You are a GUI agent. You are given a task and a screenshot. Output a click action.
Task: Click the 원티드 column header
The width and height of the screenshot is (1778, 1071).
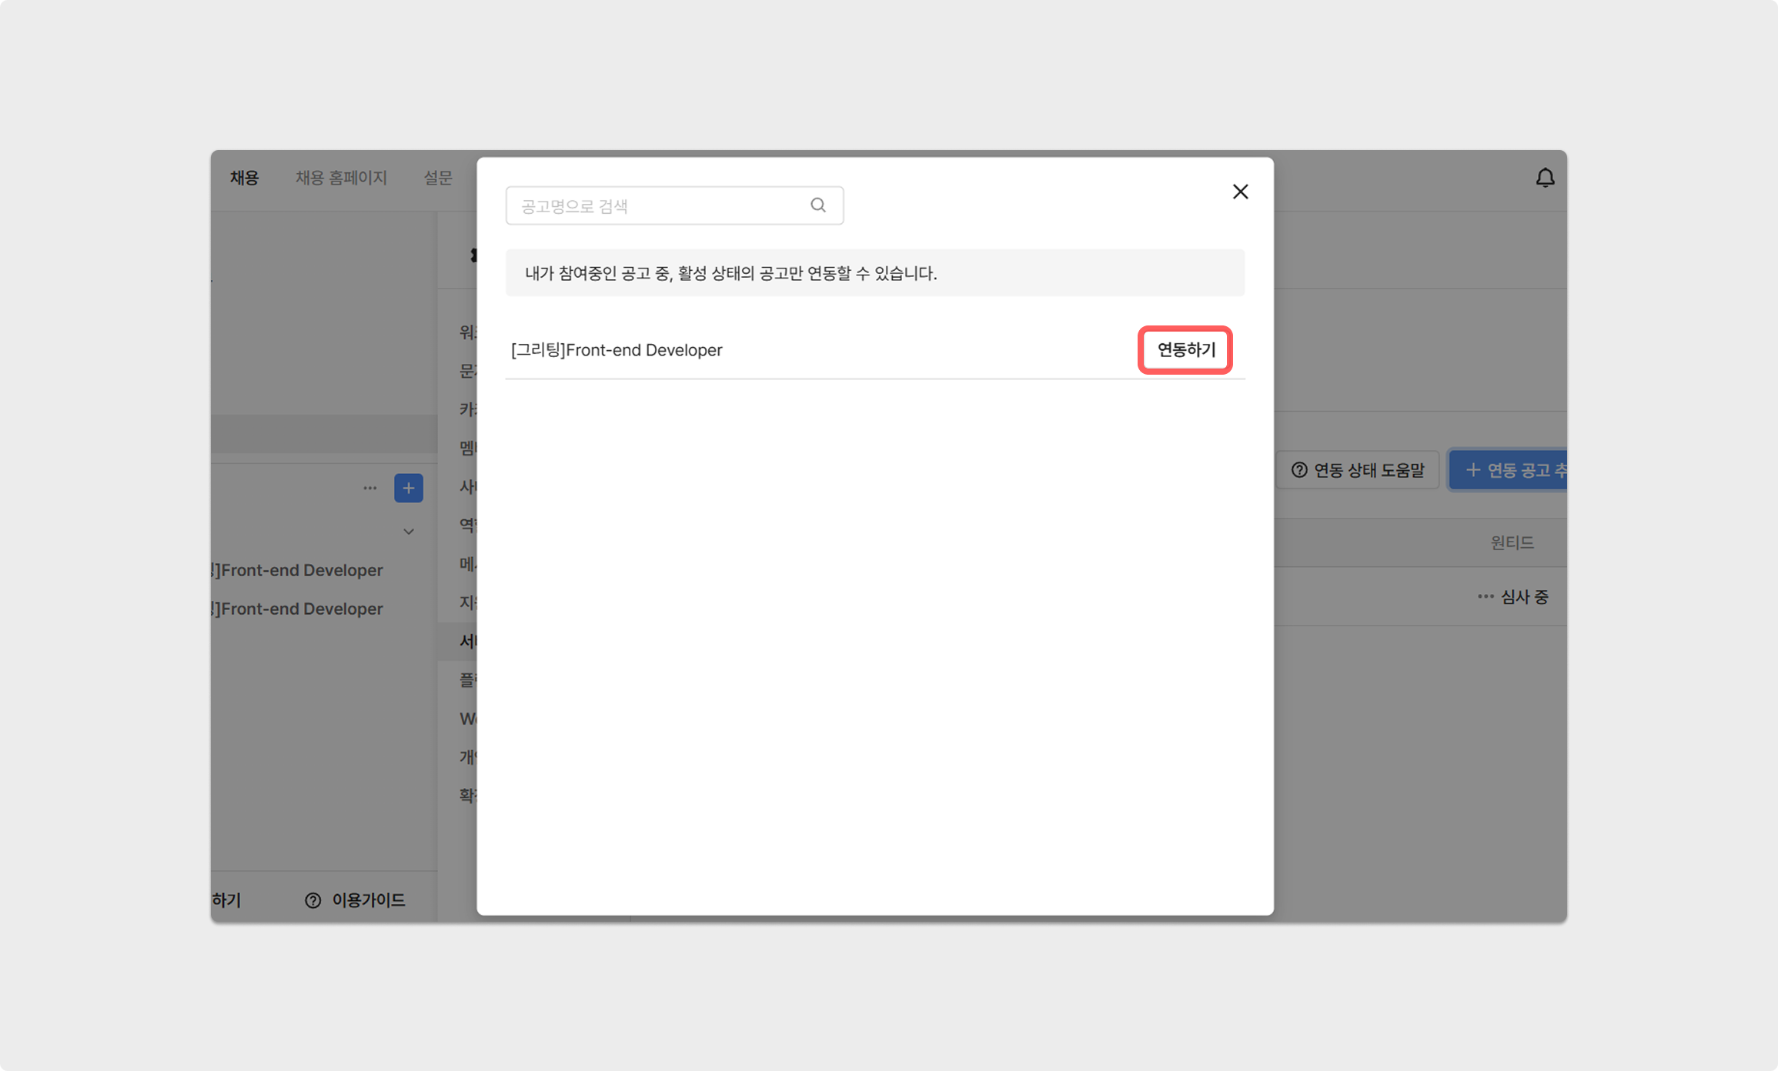[1512, 542]
